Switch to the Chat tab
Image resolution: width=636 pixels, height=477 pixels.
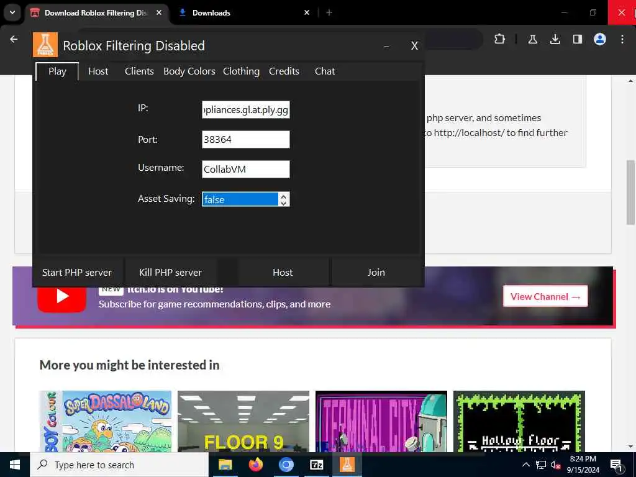[324, 71]
